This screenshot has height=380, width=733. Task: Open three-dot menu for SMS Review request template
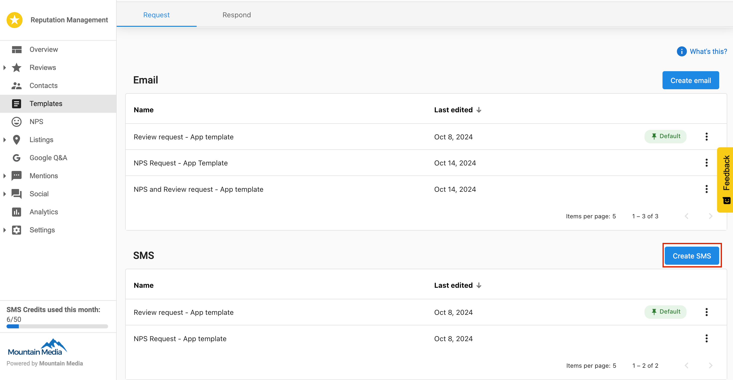(706, 312)
